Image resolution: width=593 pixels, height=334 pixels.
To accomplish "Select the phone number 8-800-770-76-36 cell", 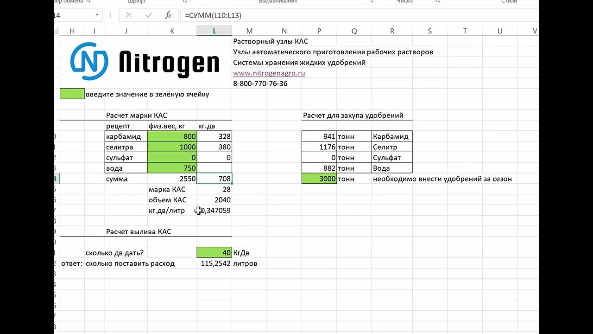I will (x=260, y=84).
